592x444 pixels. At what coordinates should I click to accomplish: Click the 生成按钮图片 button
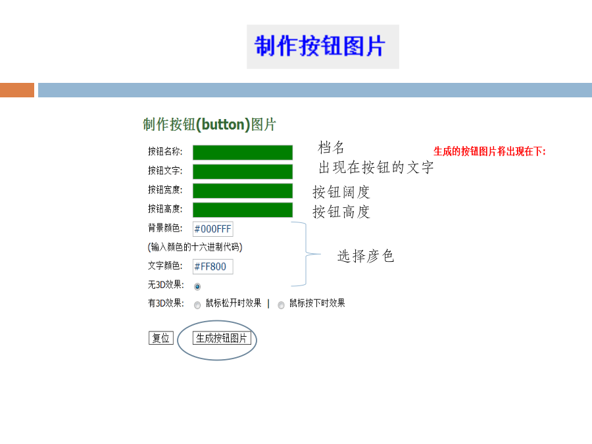[x=222, y=338]
